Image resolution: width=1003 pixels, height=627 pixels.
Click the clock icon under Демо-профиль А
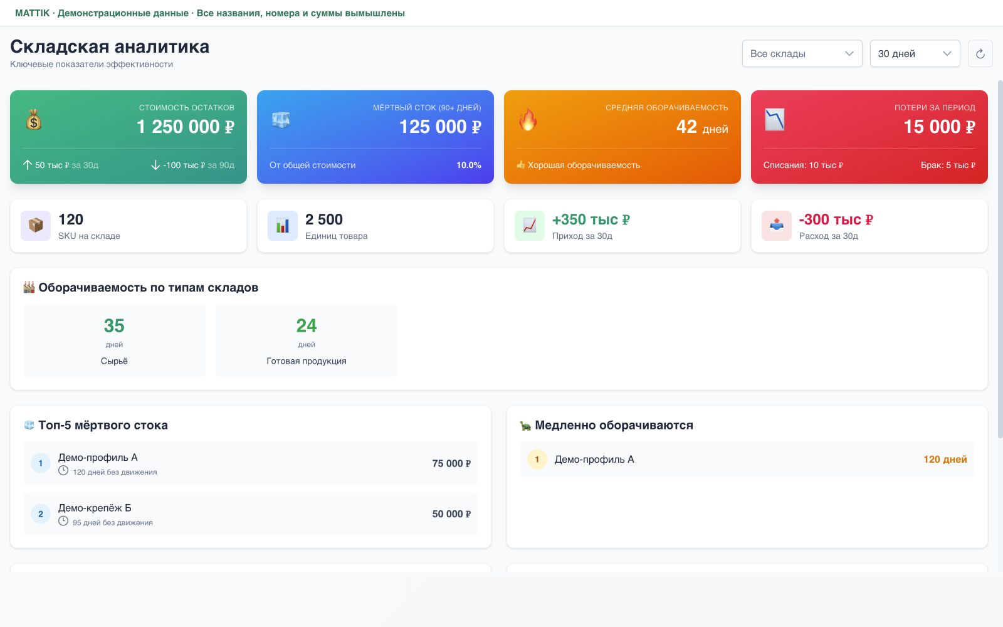[63, 471]
